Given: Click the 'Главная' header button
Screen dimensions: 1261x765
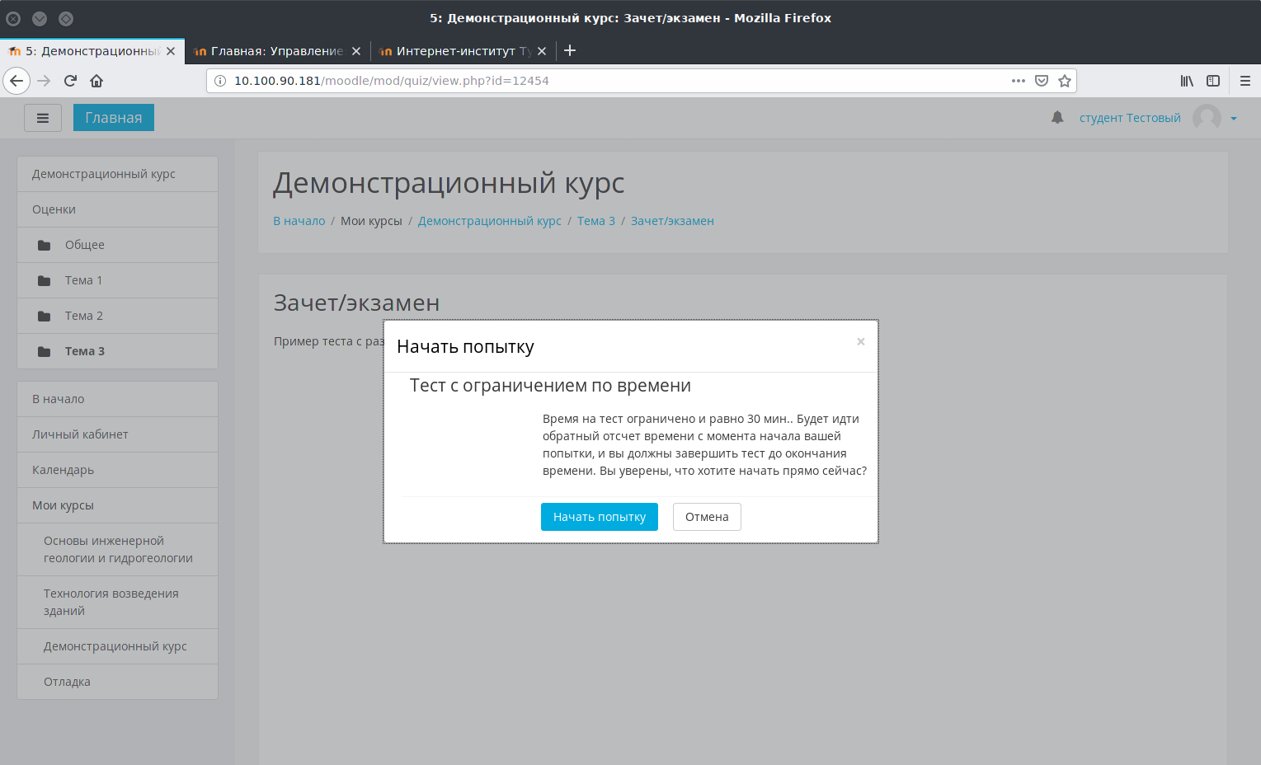Looking at the screenshot, I should pos(114,118).
